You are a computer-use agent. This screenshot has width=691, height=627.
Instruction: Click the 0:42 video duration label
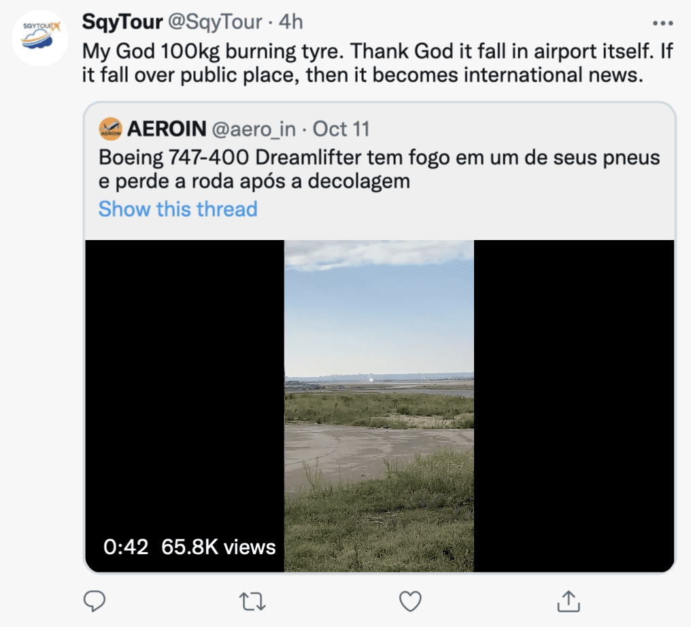tap(126, 547)
